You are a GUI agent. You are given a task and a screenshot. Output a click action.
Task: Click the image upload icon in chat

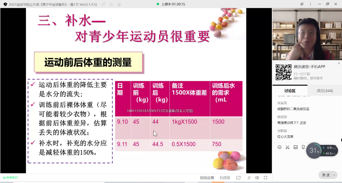296,147
